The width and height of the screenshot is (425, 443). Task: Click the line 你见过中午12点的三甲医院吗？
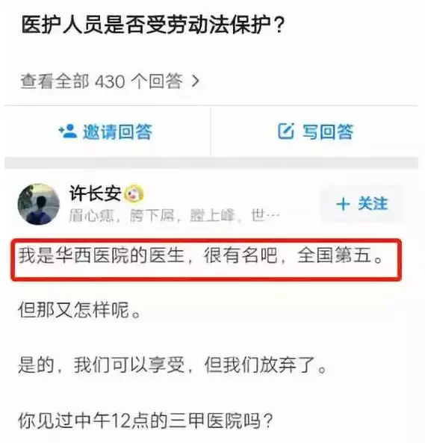[146, 421]
